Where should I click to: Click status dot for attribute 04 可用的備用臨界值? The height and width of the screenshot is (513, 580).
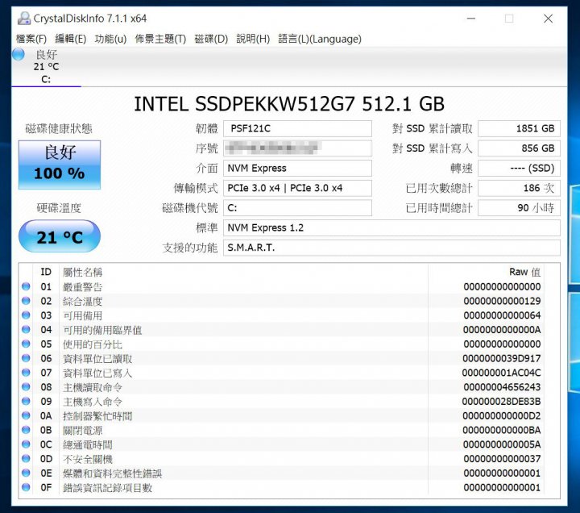26,329
